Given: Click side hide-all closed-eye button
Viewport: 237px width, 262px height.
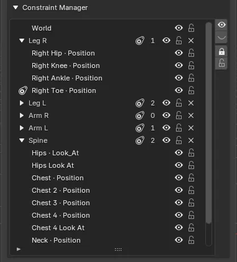Looking at the screenshot, I should pos(221,37).
